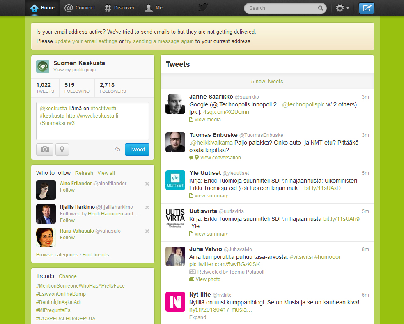This screenshot has width=404, height=324.
Task: View all follow suggestions
Action: tap(106, 173)
